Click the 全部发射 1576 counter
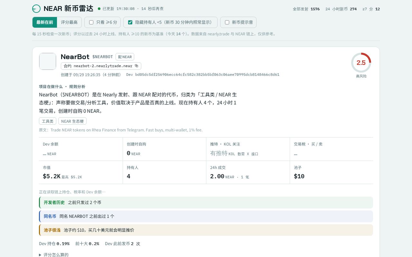 (306, 9)
